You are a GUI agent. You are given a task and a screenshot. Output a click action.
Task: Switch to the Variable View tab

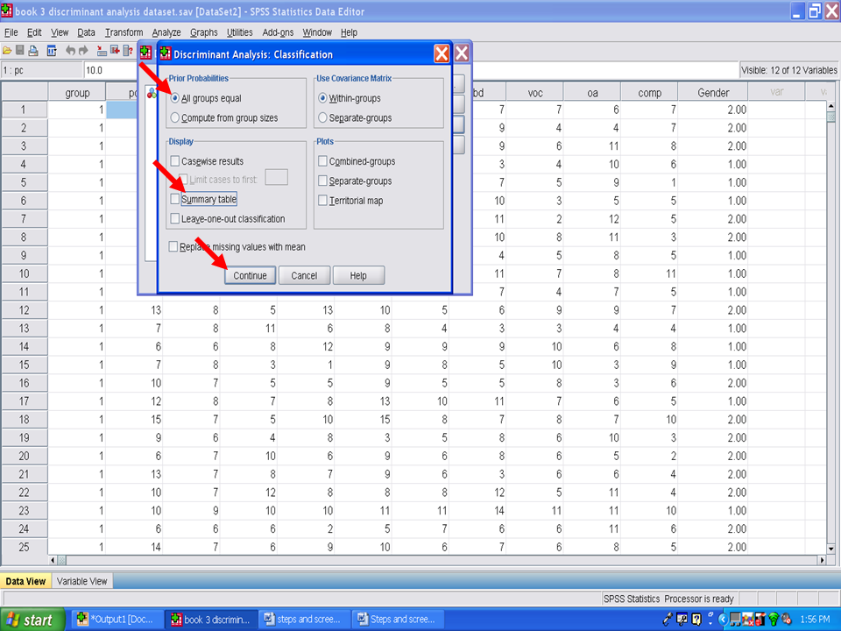click(x=81, y=581)
